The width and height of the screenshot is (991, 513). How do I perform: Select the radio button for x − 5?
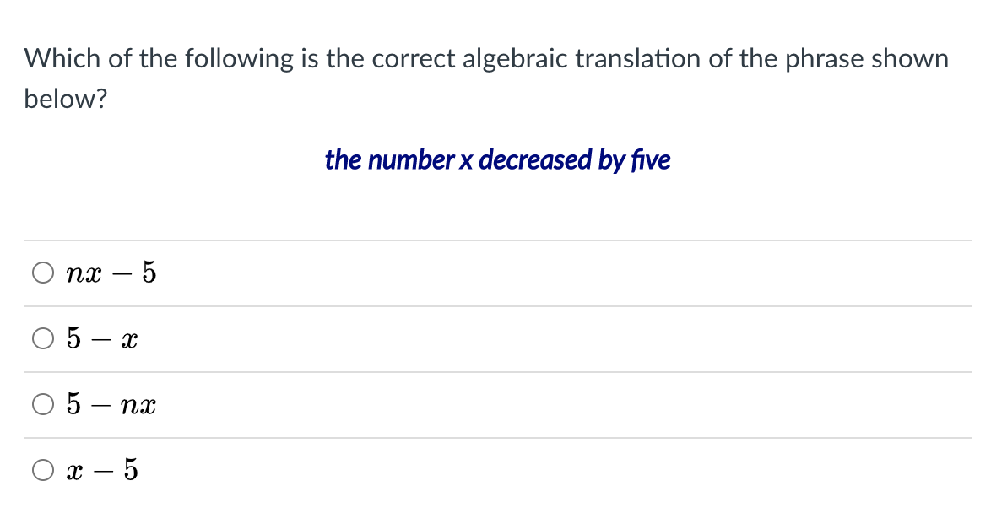[42, 470]
